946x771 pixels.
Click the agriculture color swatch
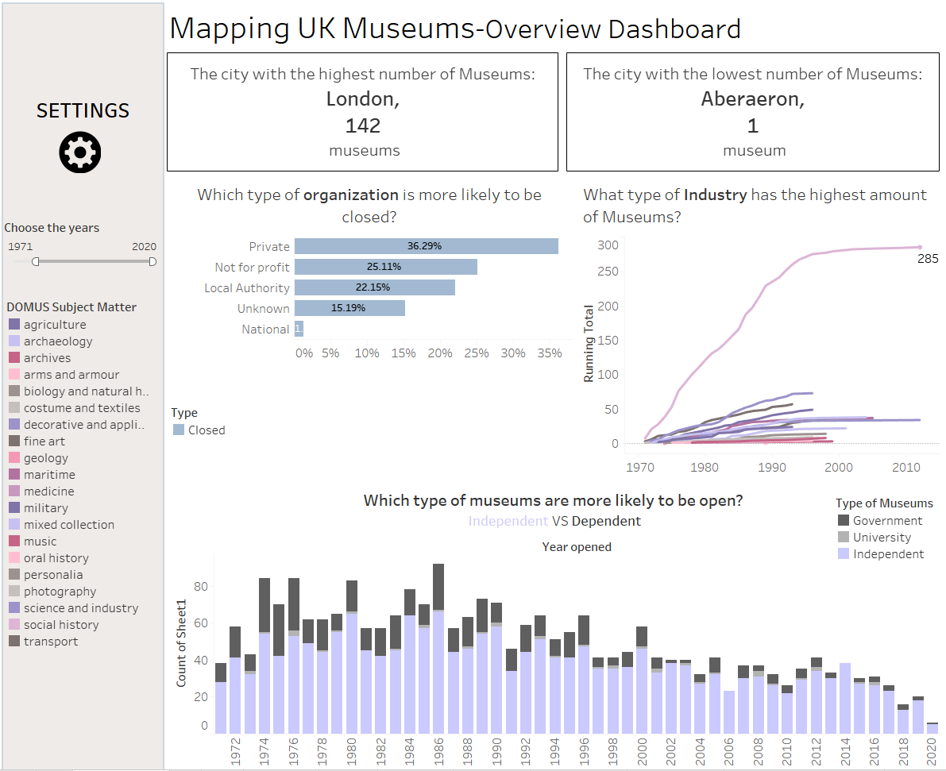coord(14,325)
